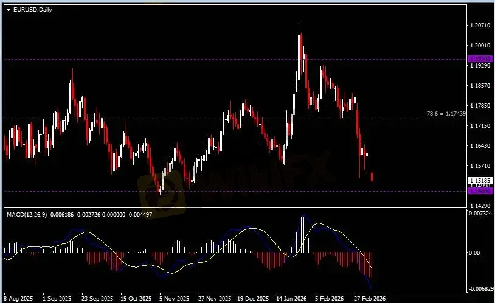
Task: Click the 0.007324 MACD scale value
Action: 480,214
